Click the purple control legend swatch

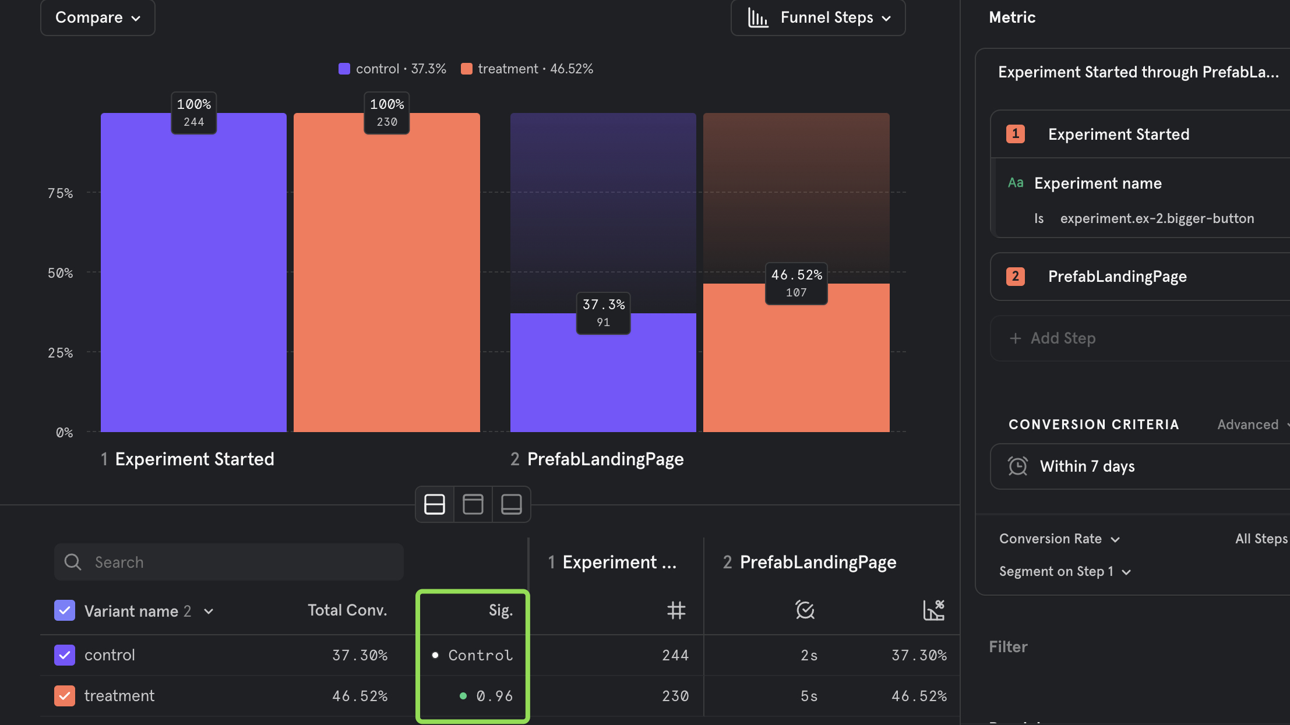344,69
